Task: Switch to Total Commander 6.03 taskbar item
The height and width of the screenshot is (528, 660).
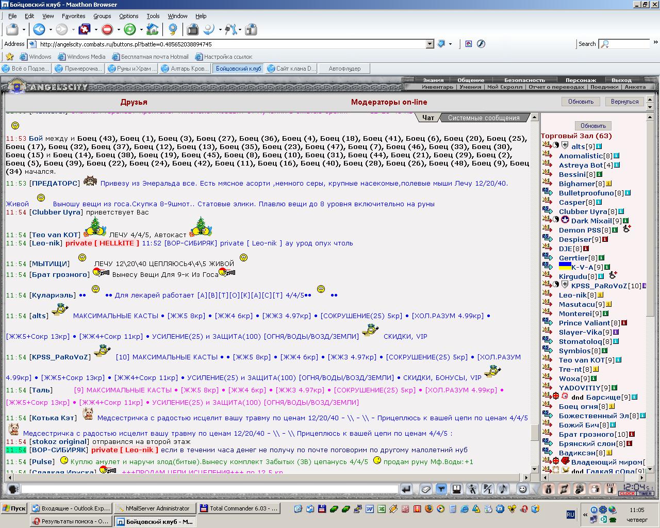Action: (239, 508)
